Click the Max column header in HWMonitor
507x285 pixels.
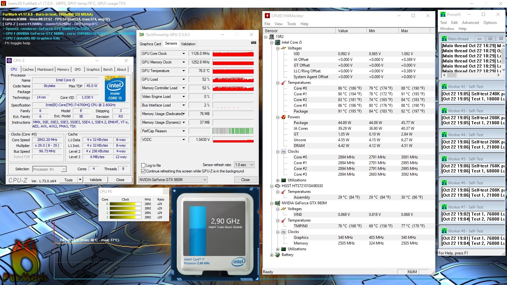pos(414,31)
